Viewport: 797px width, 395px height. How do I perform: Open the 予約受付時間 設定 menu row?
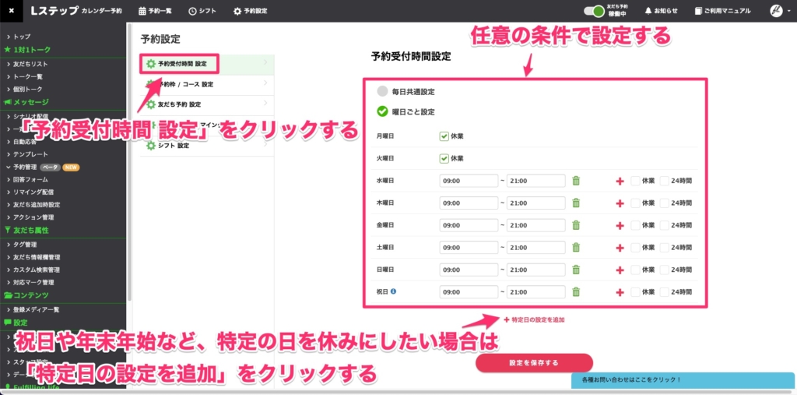tap(181, 63)
